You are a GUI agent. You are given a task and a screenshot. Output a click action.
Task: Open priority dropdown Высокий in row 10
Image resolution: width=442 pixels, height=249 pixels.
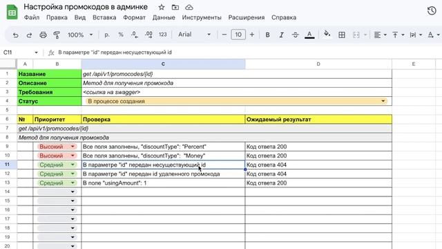pos(57,156)
